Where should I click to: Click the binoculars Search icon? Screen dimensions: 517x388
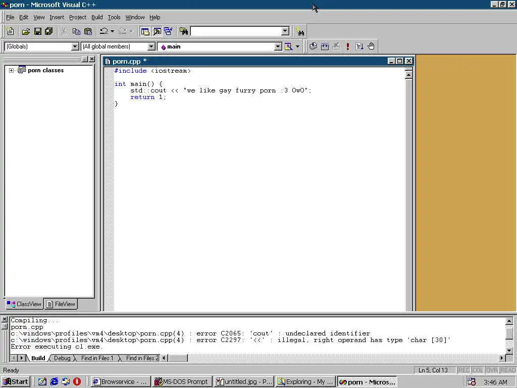[x=300, y=32]
